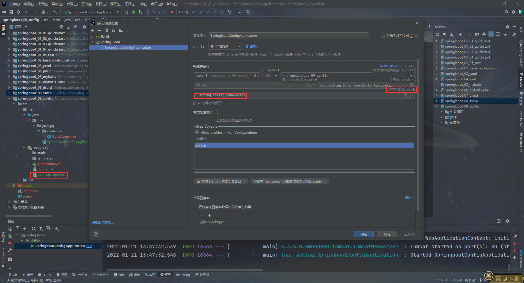Click the 管理目标 (manage targets) link
Image resolution: width=524 pixels, height=283 pixels.
253,46
